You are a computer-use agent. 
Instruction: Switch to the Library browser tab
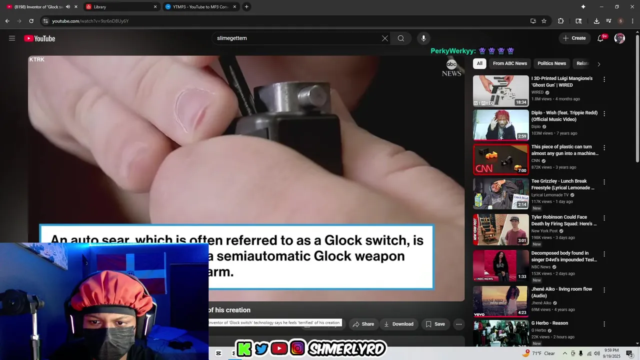click(121, 7)
